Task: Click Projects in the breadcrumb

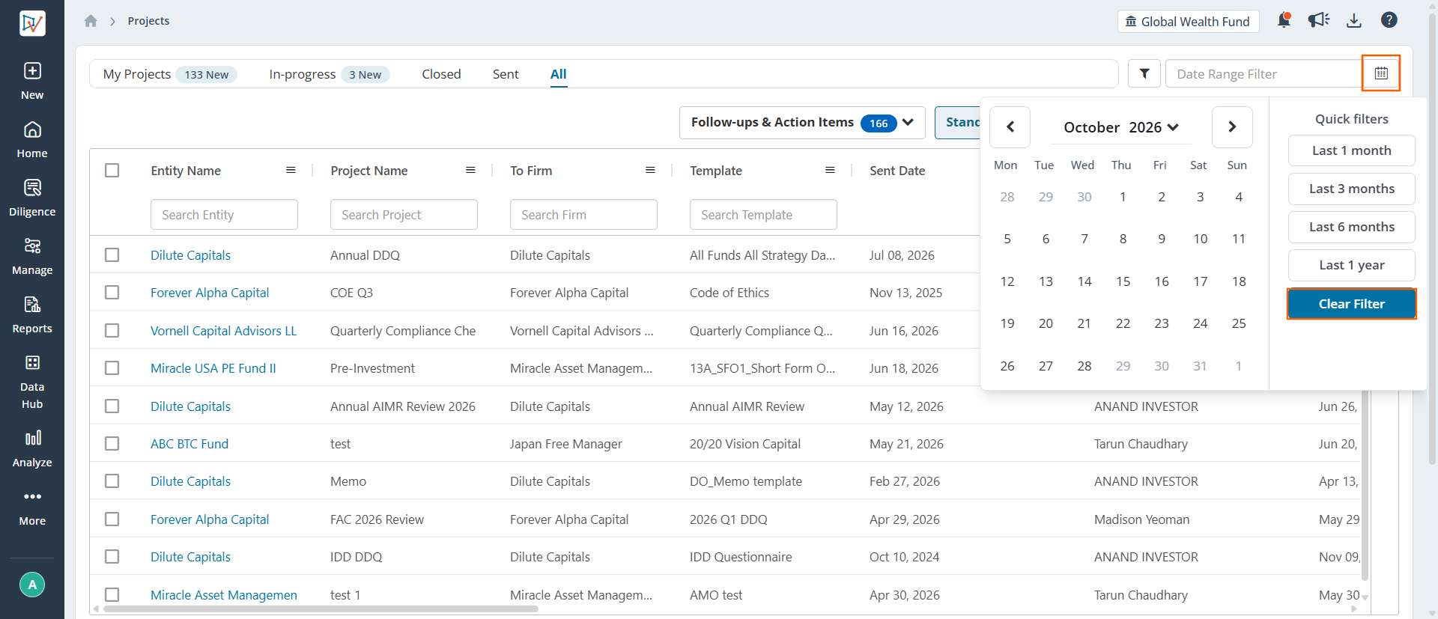Action: point(148,21)
